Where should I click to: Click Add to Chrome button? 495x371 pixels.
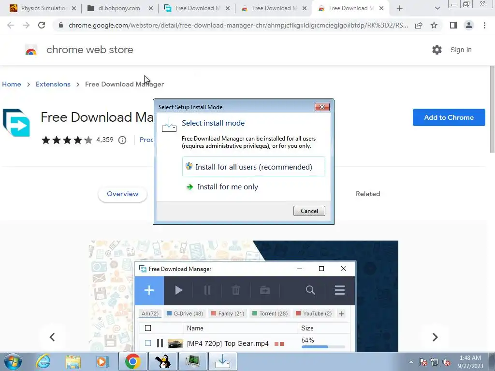449,117
